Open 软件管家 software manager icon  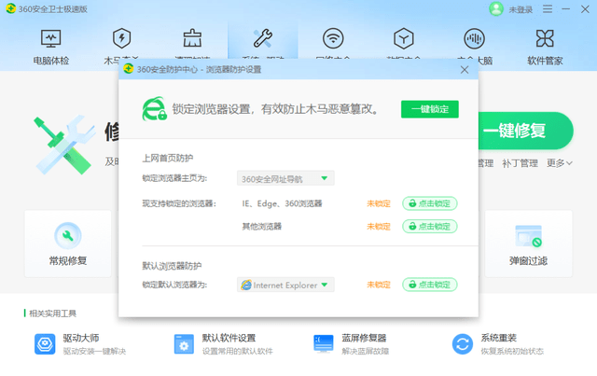tap(547, 39)
